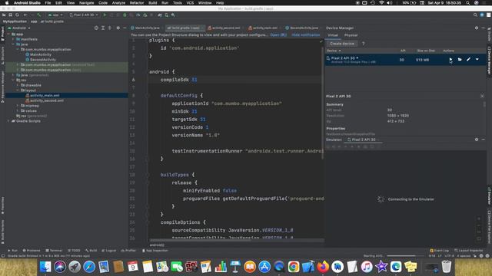
Task: Collapse the java folder node
Action: (x=13, y=44)
